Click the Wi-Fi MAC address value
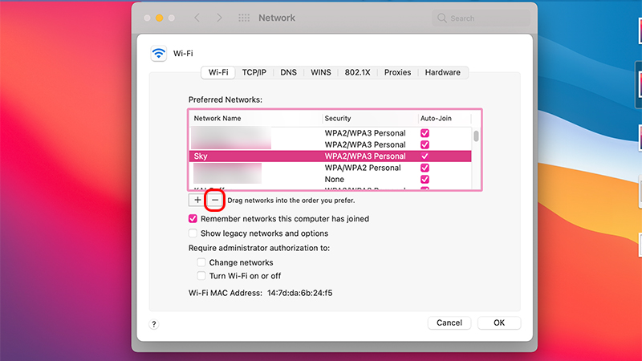Viewport: 642px width, 361px height. click(299, 293)
